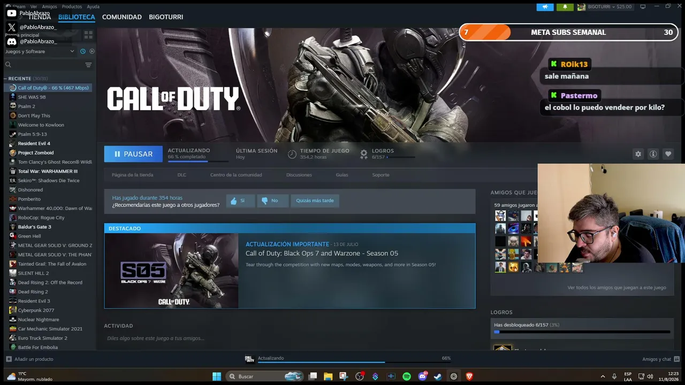Open the BIGOTURRI profile tab in the main navigation
685x385 pixels.
pyautogui.click(x=166, y=17)
